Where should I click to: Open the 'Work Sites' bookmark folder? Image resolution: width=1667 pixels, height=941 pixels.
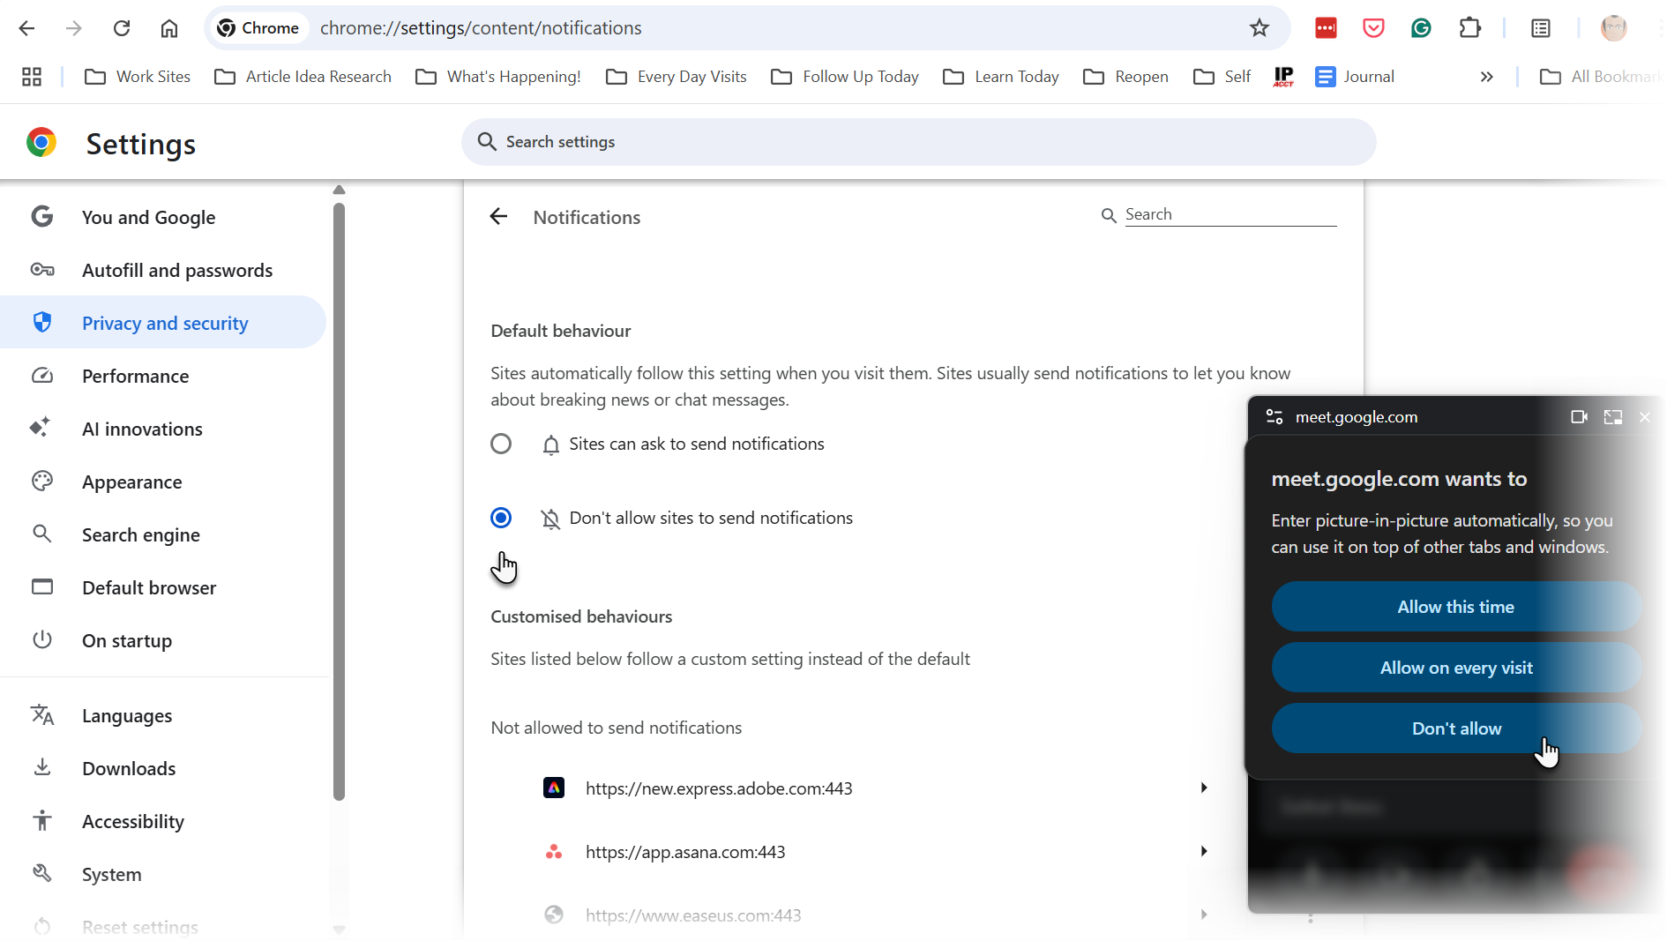coord(138,77)
